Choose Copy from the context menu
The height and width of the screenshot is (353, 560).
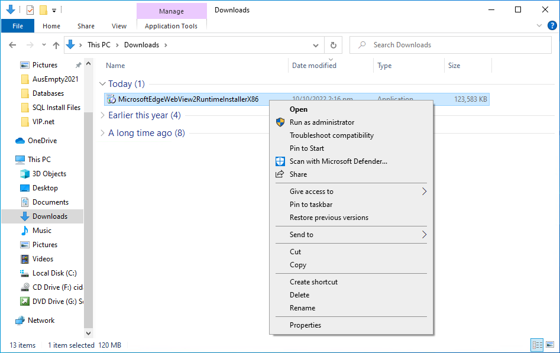351,265
